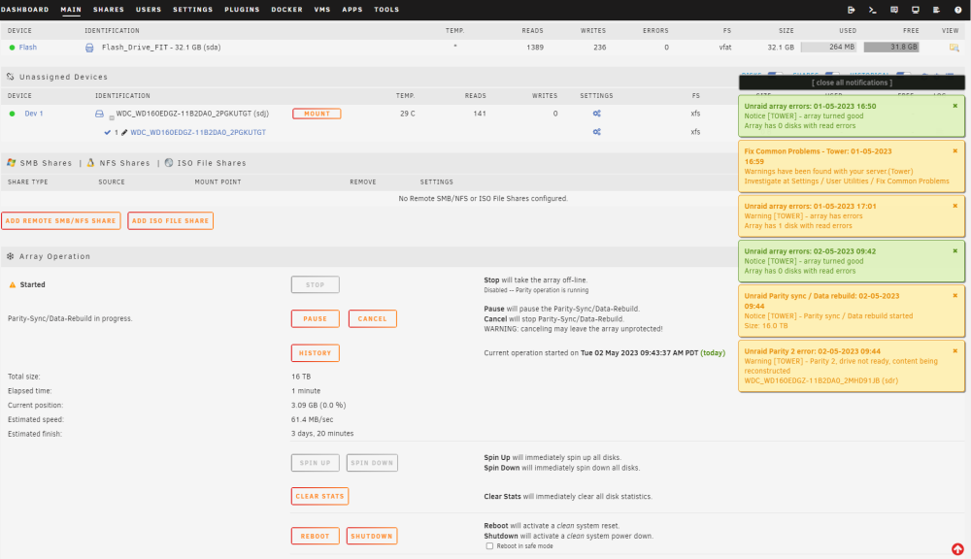The width and height of the screenshot is (971, 559).
Task: Click the Fix Common Problems notification text
Action: [x=847, y=166]
